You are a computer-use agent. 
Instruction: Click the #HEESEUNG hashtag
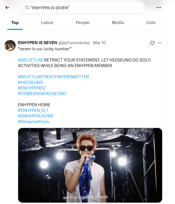click(x=30, y=82)
